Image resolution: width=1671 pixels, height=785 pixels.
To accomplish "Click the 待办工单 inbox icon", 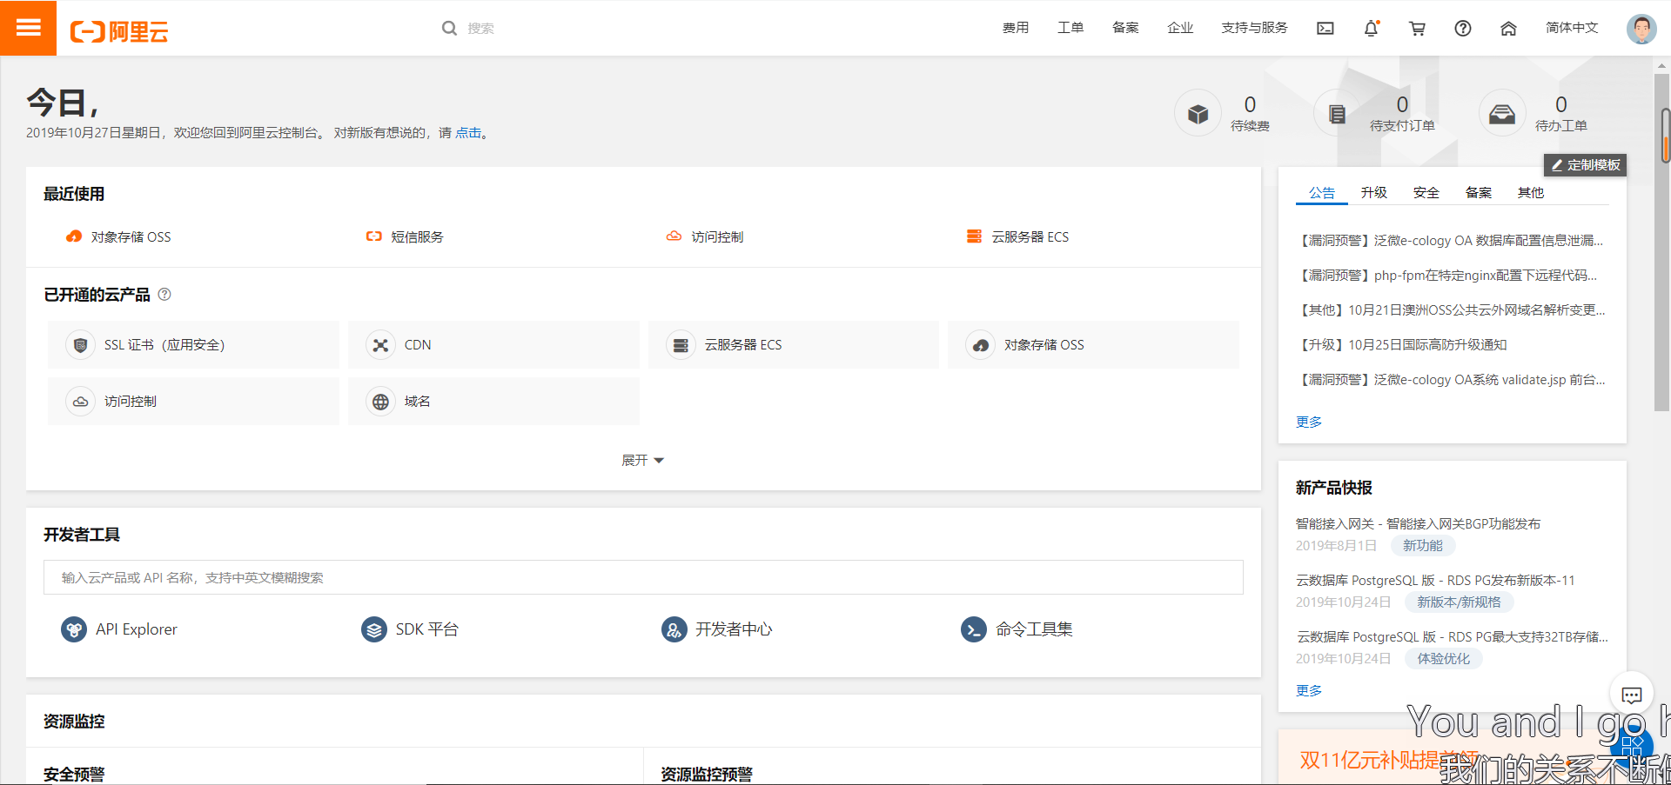I will 1502,114.
